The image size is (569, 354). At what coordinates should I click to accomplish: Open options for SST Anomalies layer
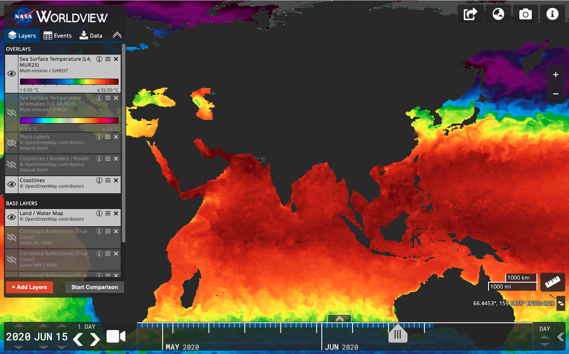coord(108,98)
